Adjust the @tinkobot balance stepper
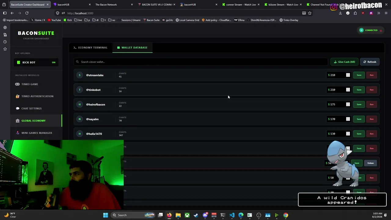This screenshot has width=391, height=220. point(348,90)
